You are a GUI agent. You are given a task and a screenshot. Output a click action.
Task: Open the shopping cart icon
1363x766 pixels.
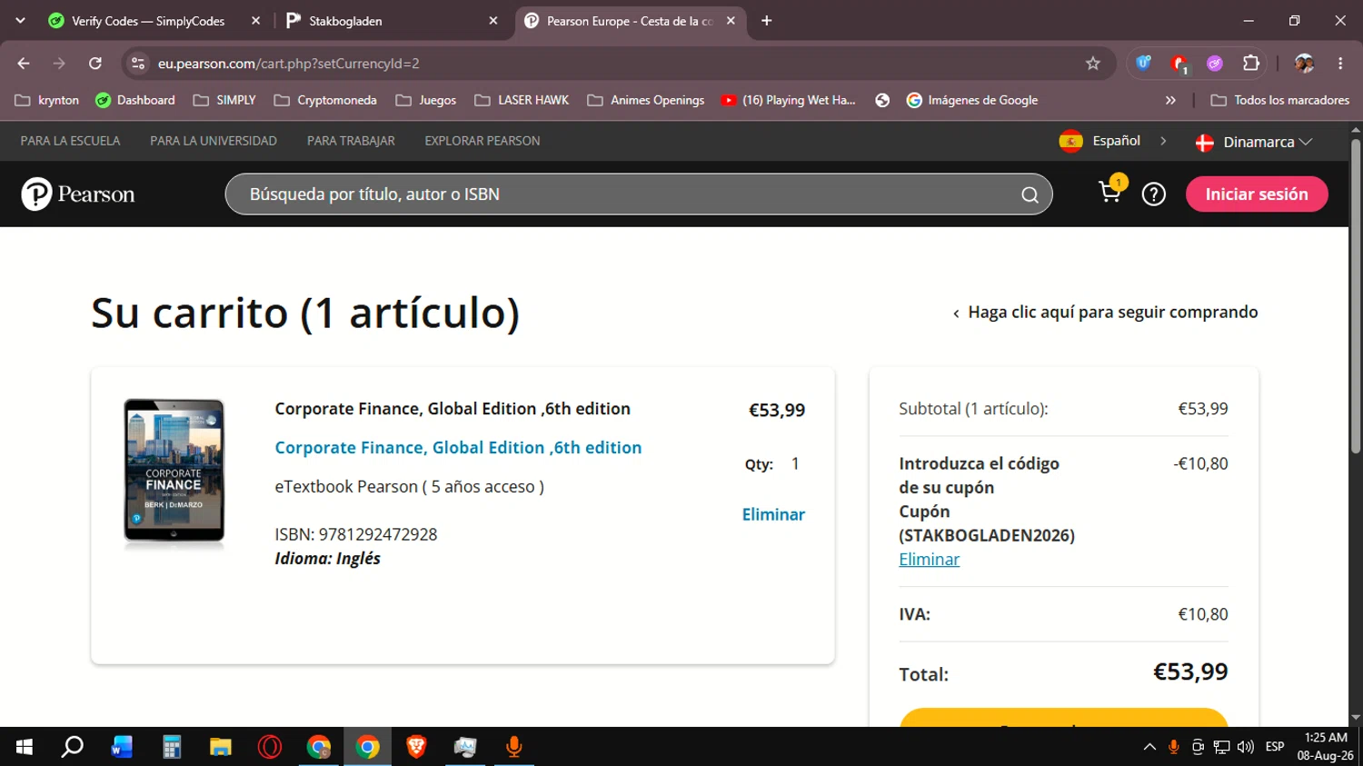pyautogui.click(x=1111, y=190)
